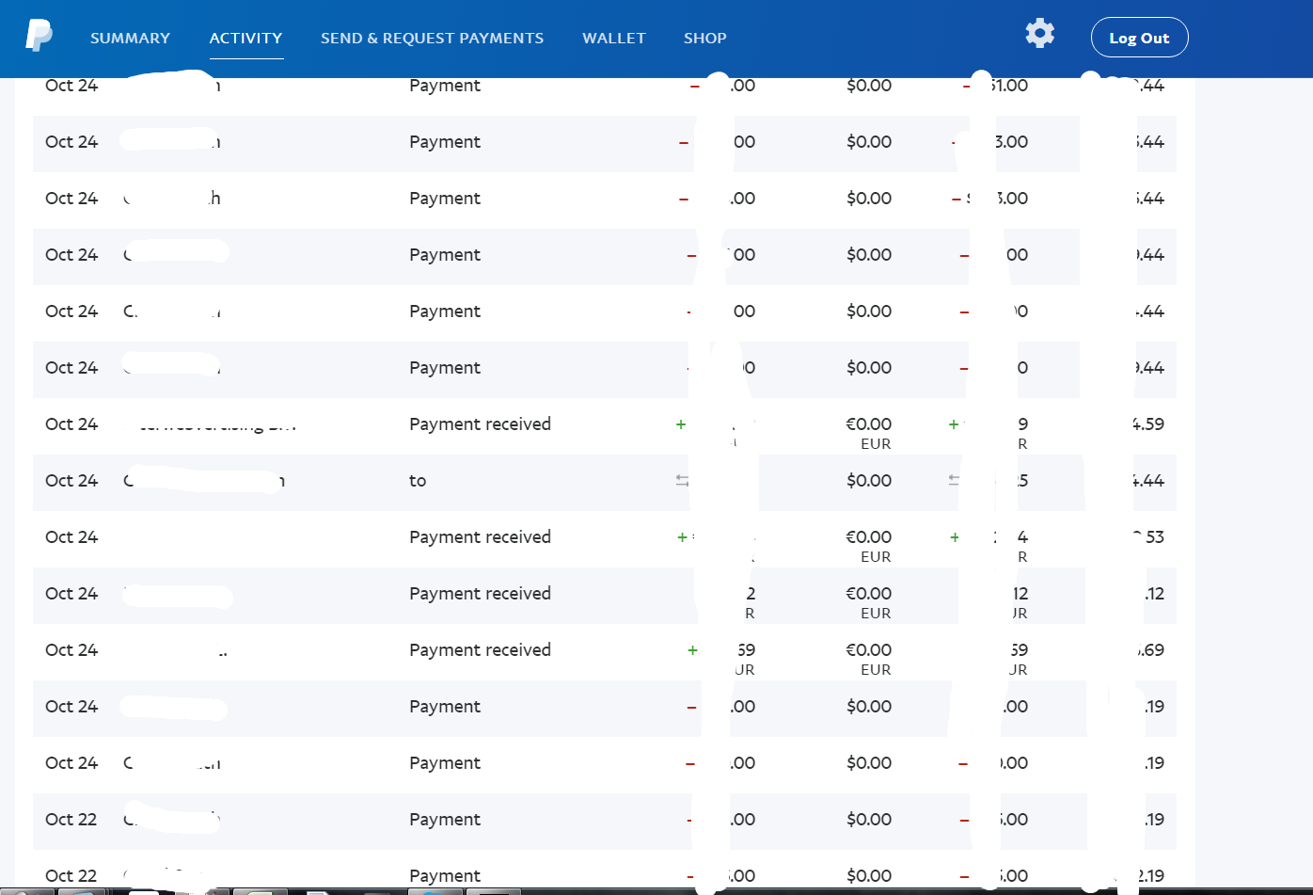1313x895 pixels.
Task: Click the green plus sign beside the 59 EUR amount
Action: coord(692,649)
